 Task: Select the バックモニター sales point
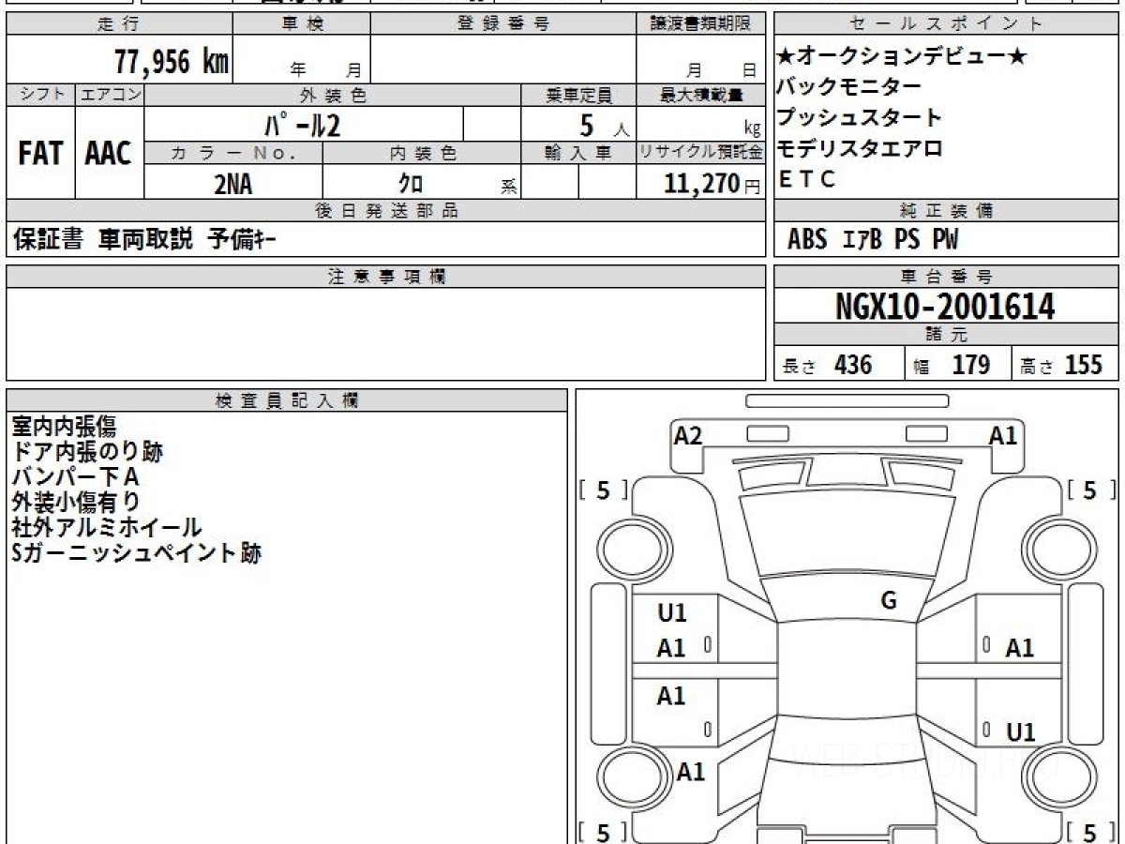pyautogui.click(x=849, y=87)
